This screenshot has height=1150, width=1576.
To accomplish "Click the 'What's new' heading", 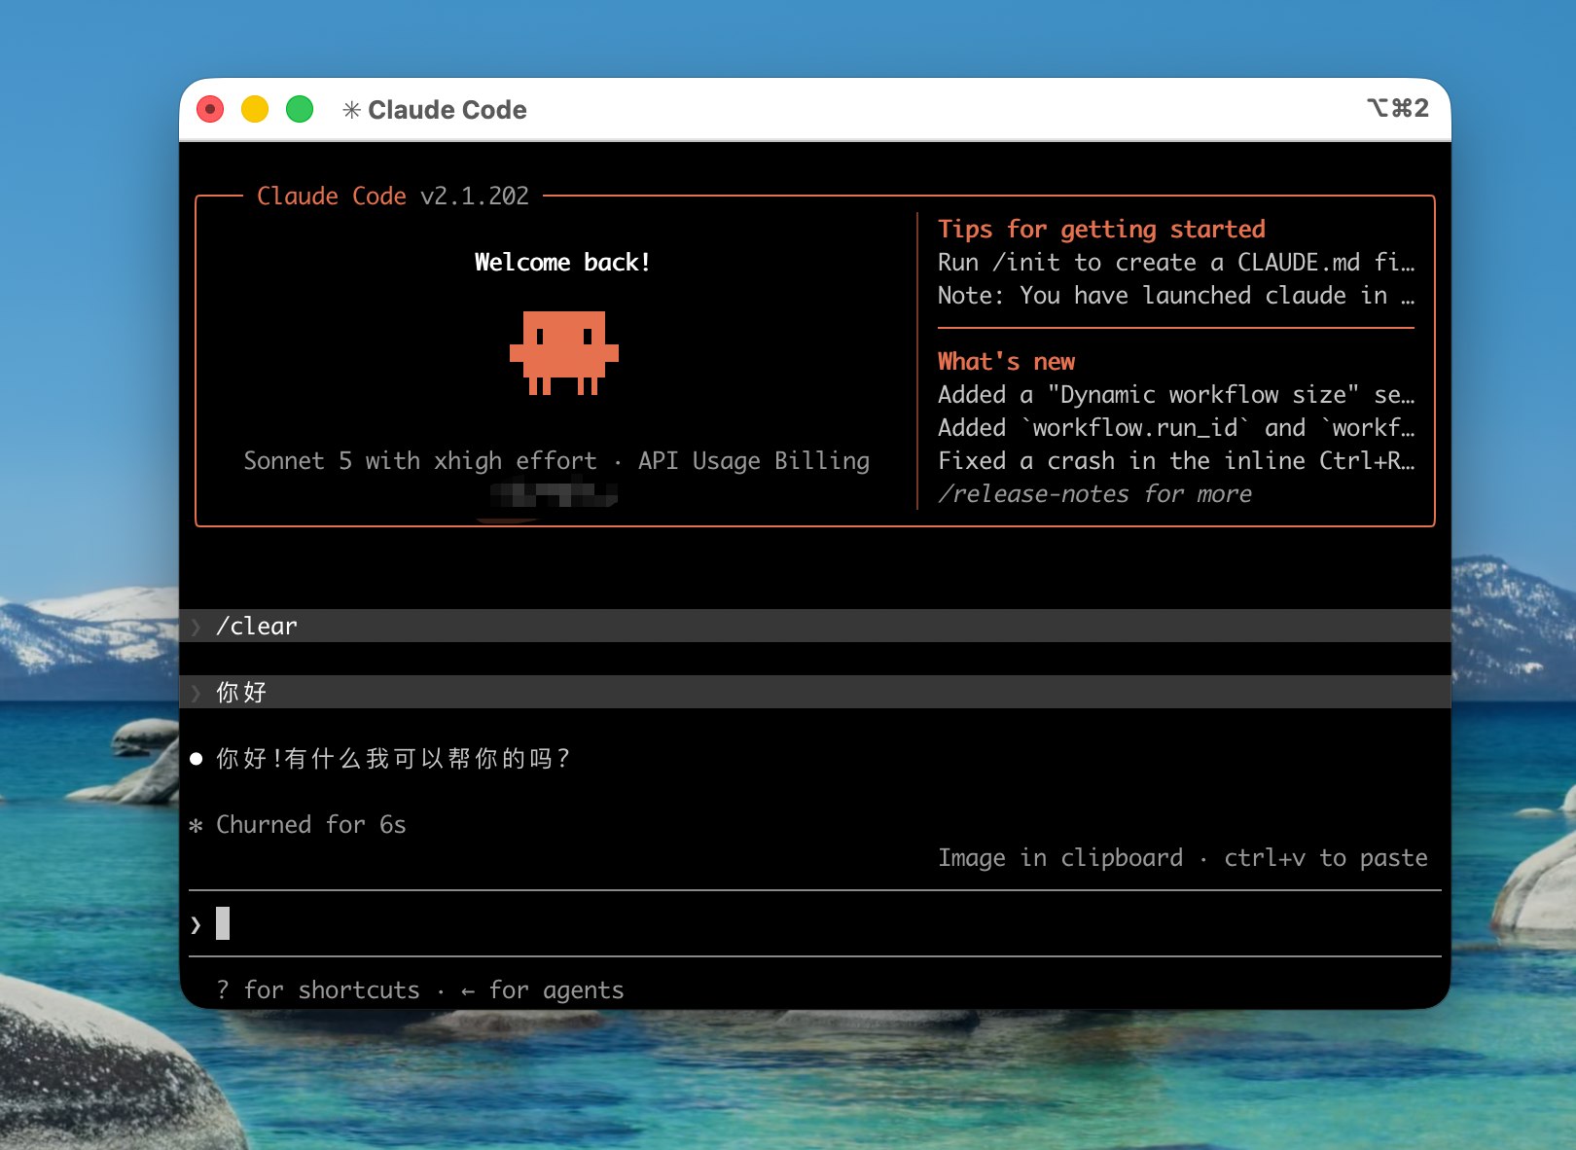I will click(1006, 362).
